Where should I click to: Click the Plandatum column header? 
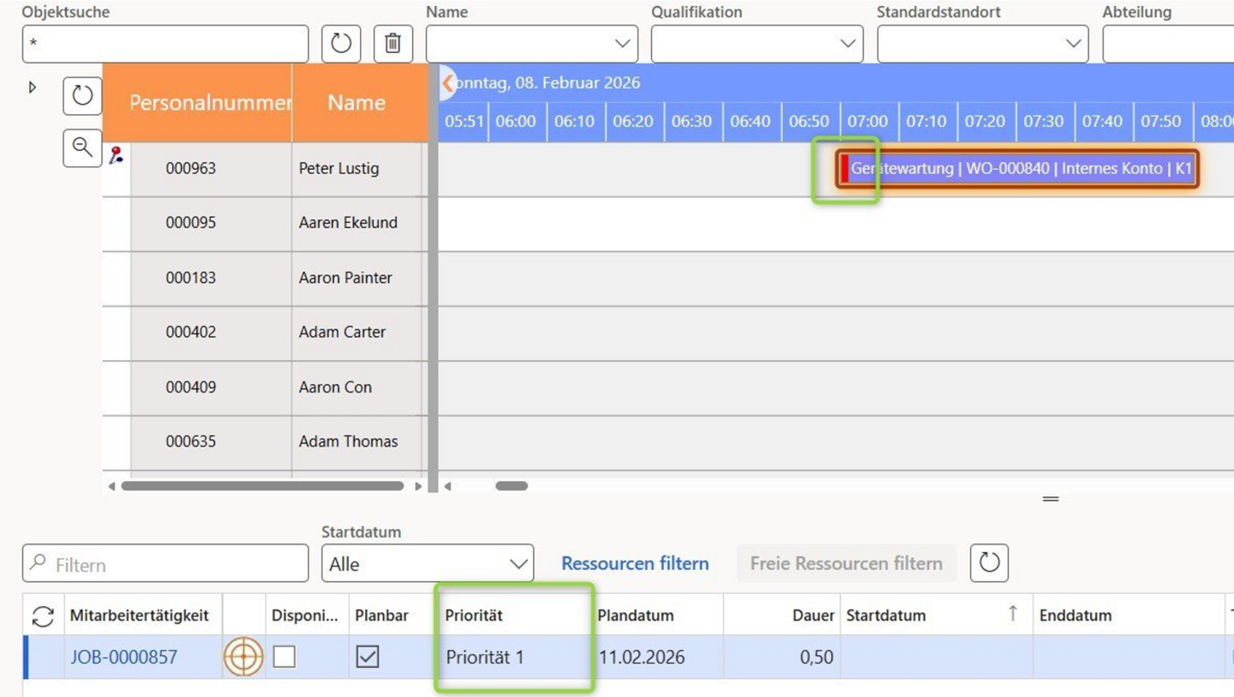coord(635,616)
